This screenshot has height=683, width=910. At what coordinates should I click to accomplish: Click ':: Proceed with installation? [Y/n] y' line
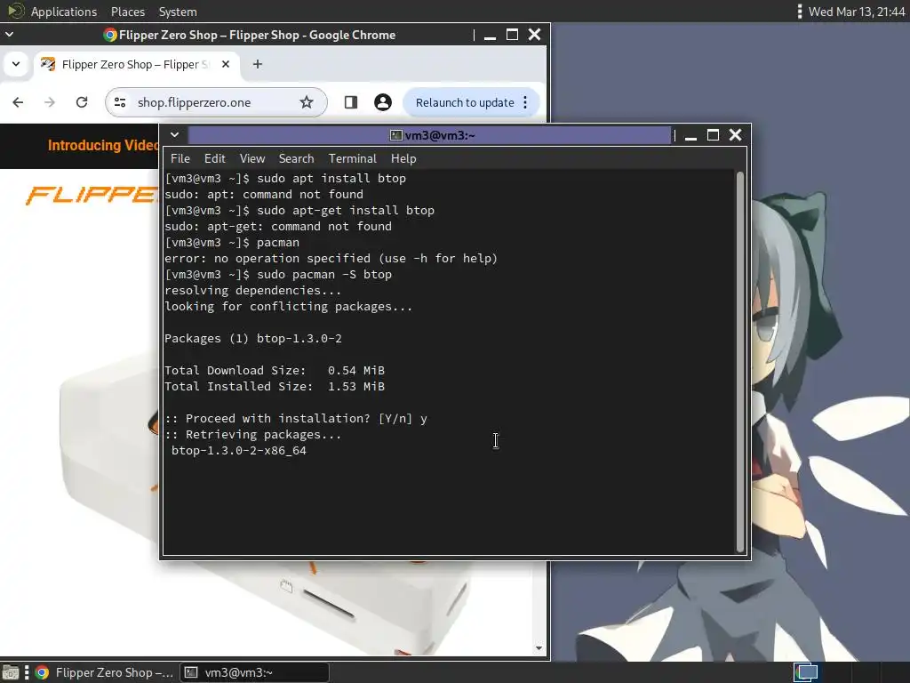click(295, 418)
